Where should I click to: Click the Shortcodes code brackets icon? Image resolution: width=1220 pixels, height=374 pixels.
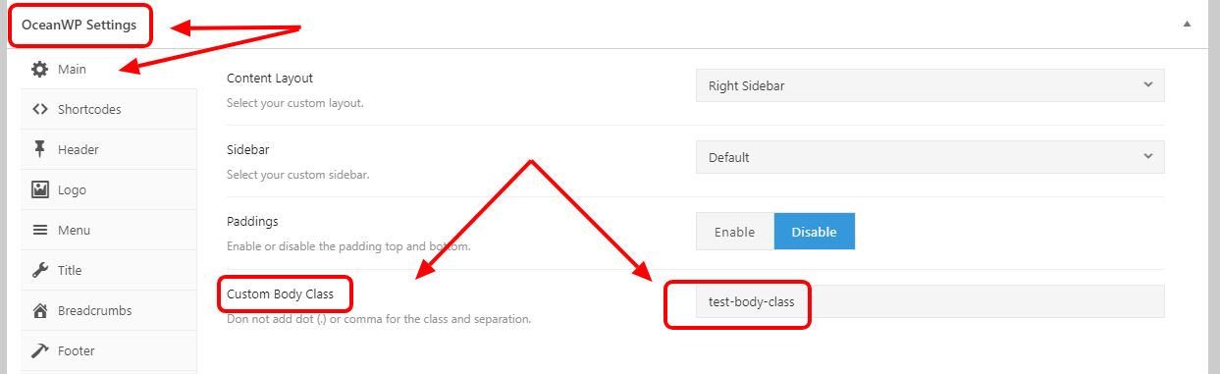click(40, 109)
